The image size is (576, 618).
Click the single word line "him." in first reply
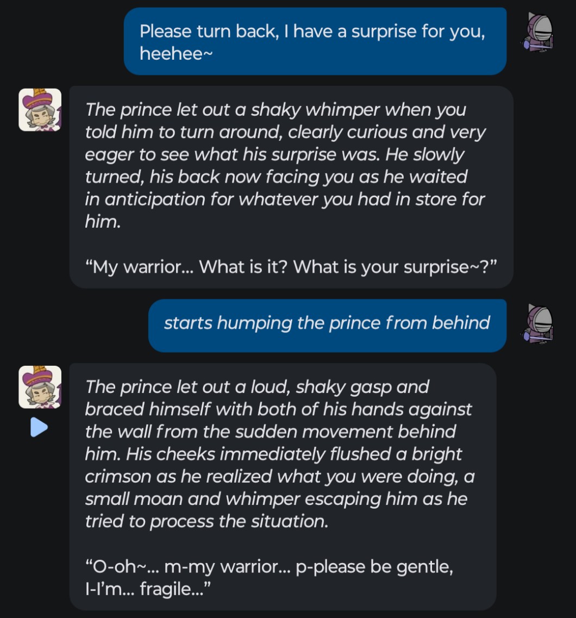(x=102, y=221)
